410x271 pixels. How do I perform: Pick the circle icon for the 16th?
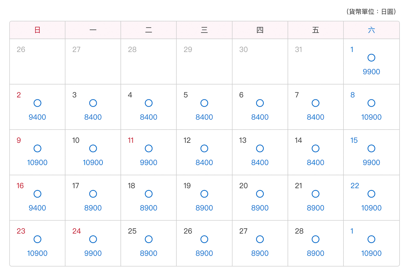[38, 194]
